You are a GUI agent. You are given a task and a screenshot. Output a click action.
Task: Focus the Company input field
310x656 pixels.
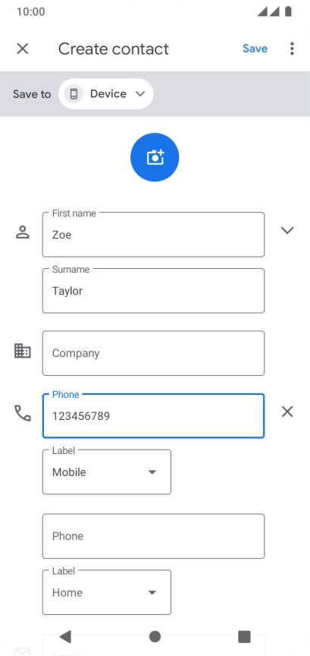(x=153, y=353)
